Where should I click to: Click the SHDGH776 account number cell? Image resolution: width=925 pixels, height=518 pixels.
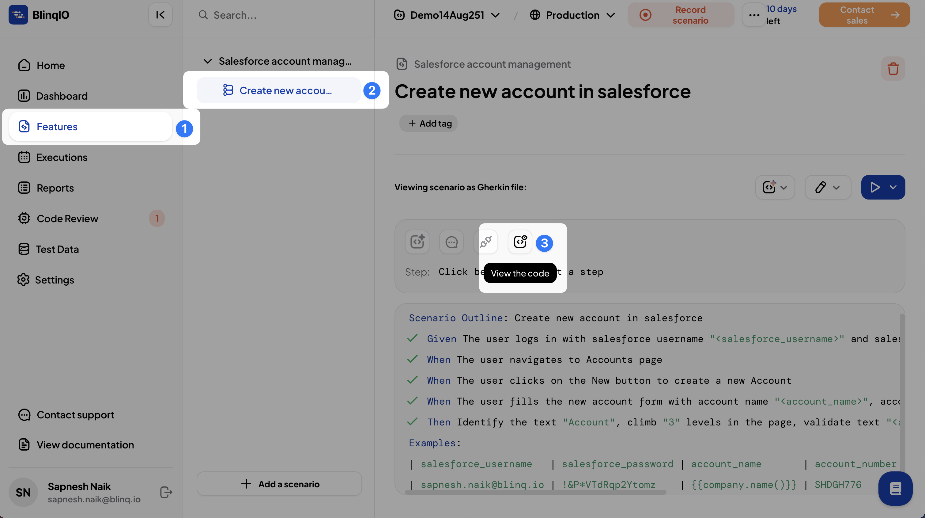point(838,485)
